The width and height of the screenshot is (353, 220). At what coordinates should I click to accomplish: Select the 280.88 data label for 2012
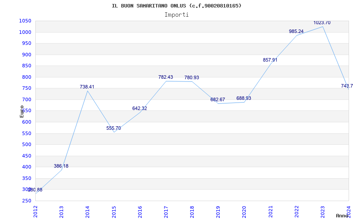35,190
